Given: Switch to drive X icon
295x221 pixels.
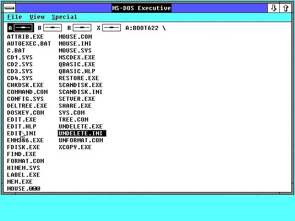Looking at the screenshot, I should (x=109, y=28).
